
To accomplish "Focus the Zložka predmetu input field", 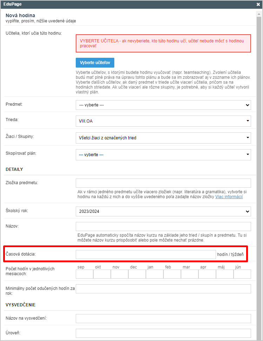I will point(163,183).
